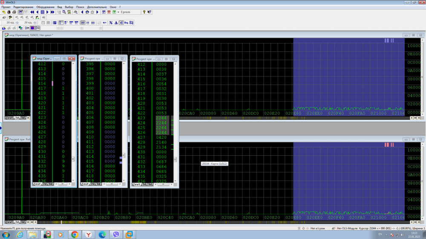Click value 0687 at row 432
Viewport: 426px width, 239px height.
pos(161,162)
